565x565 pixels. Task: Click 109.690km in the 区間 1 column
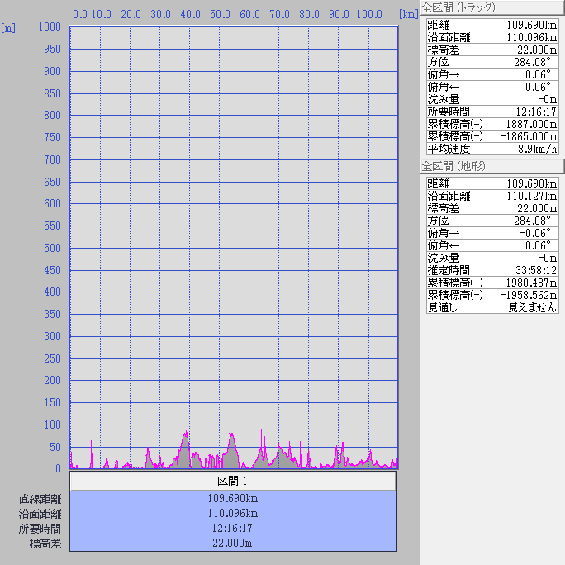(233, 498)
